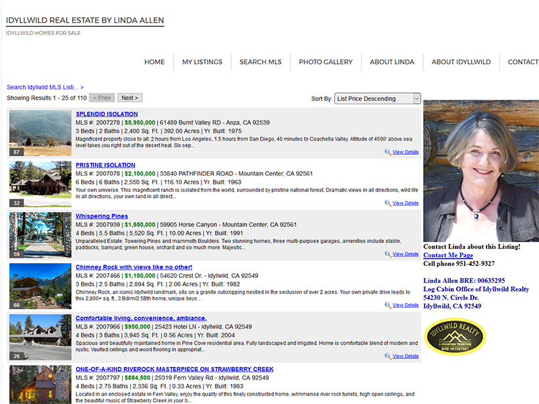View Details for Whispering Pines
This screenshot has height=404, width=539.
point(406,254)
